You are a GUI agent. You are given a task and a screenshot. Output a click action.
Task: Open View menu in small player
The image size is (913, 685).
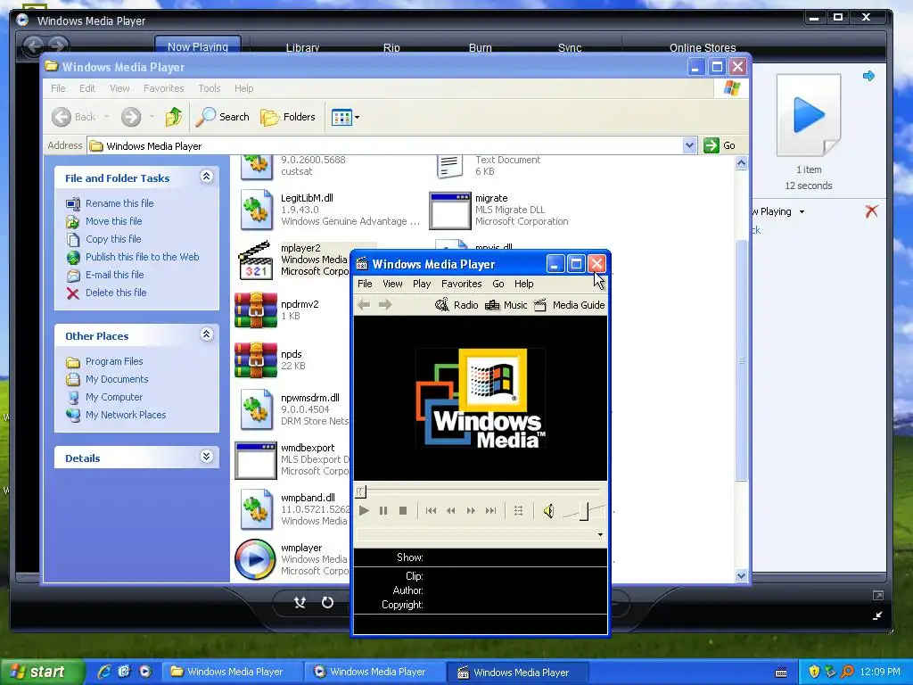coord(392,284)
